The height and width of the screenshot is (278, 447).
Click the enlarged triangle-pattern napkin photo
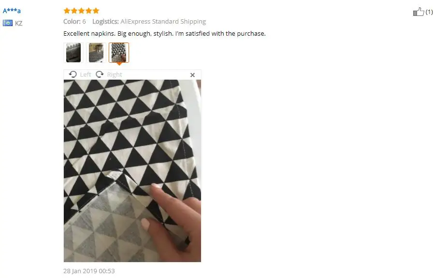[x=132, y=171]
